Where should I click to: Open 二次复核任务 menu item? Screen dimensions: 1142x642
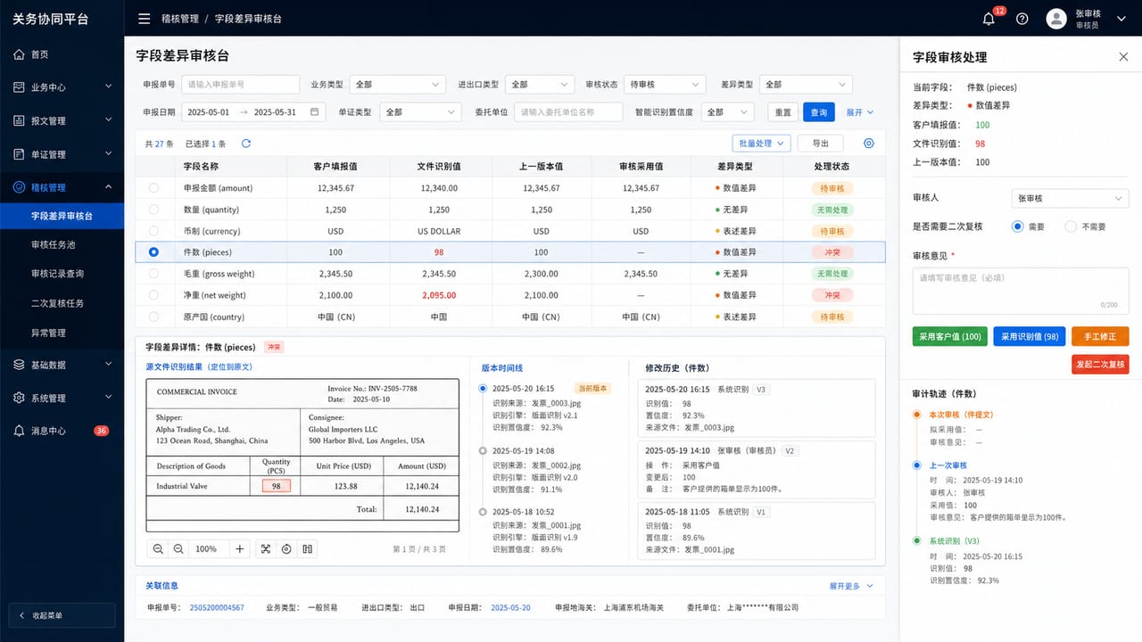[x=62, y=303]
